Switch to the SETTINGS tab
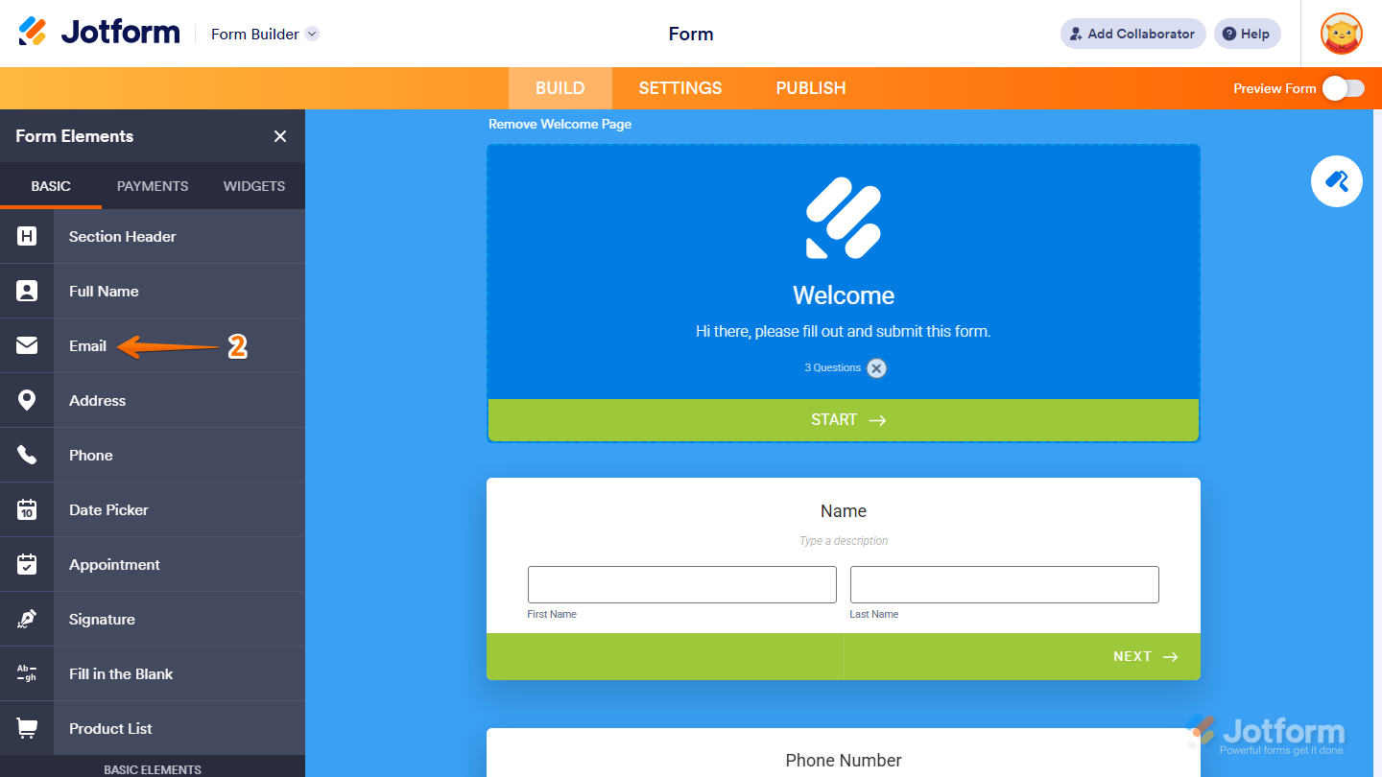 [x=679, y=87]
